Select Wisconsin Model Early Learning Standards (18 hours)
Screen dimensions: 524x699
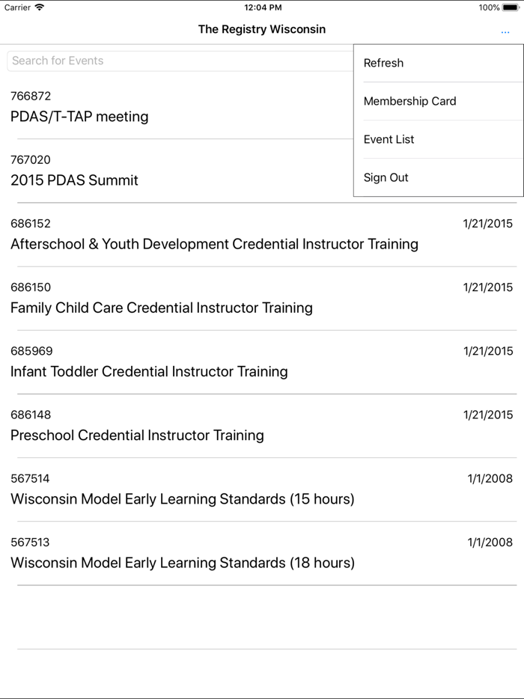click(183, 562)
